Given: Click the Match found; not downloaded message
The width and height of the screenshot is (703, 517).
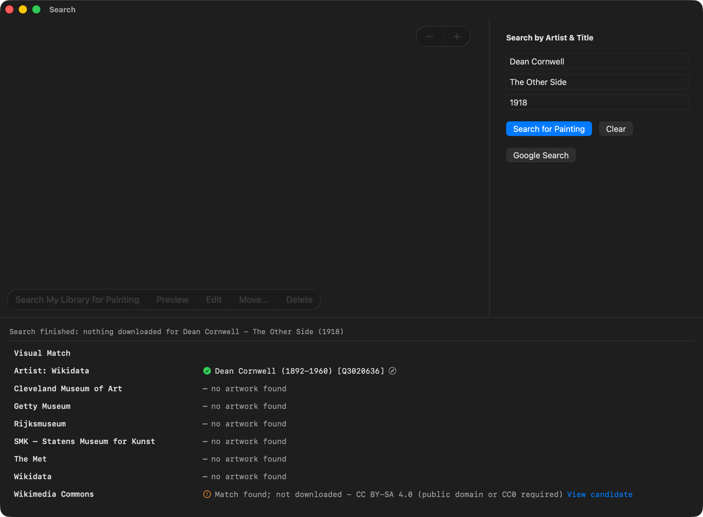Looking at the screenshot, I should pyautogui.click(x=389, y=494).
